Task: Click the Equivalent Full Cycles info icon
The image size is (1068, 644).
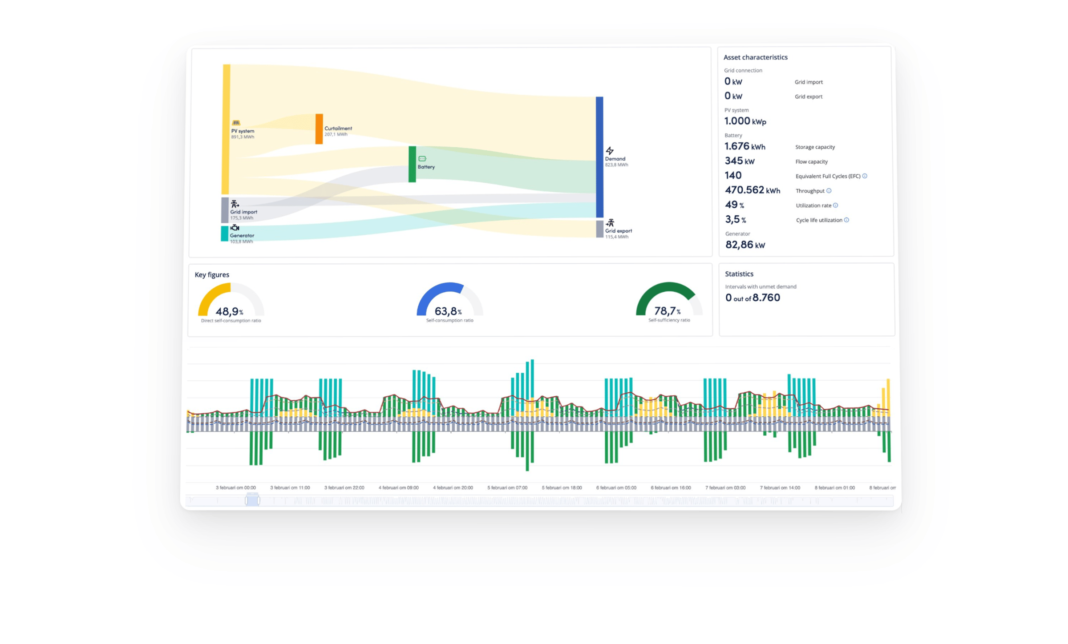Action: (x=865, y=176)
